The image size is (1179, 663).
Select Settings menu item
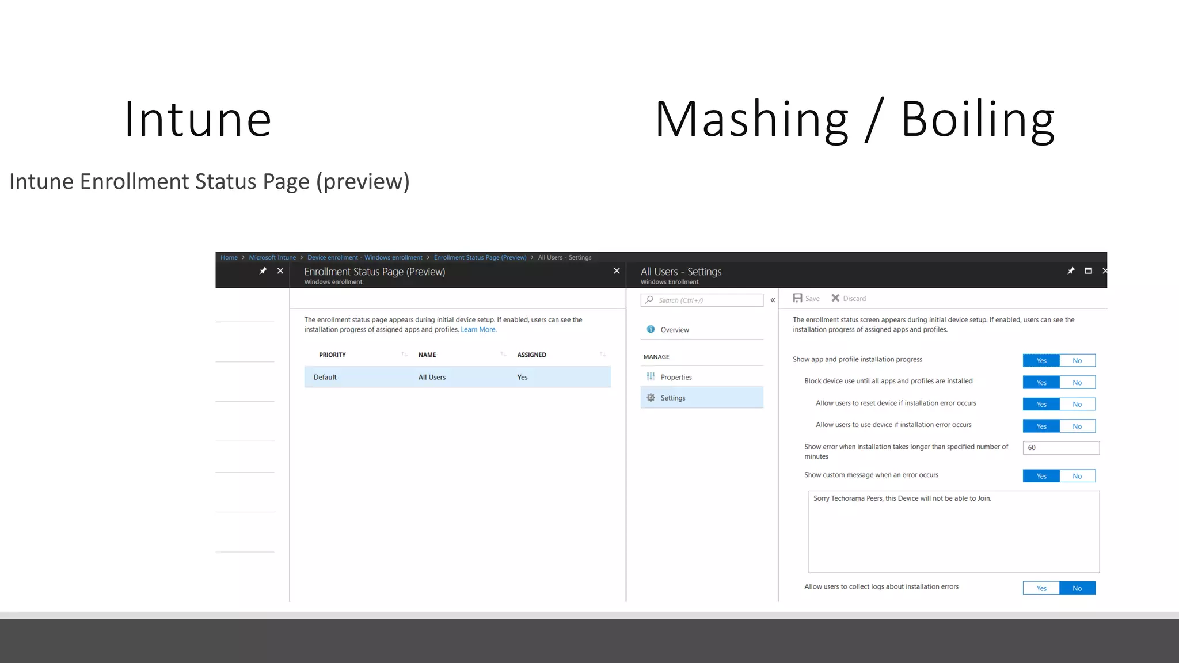[x=702, y=398]
